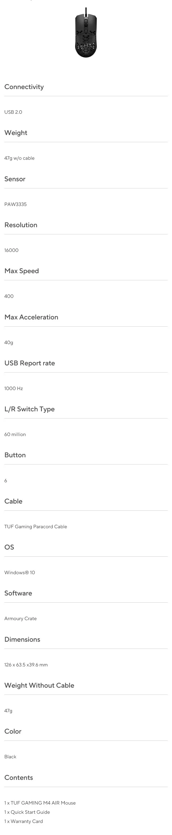Click the Black color value
Viewport: 172px width, 835px height.
(10, 757)
